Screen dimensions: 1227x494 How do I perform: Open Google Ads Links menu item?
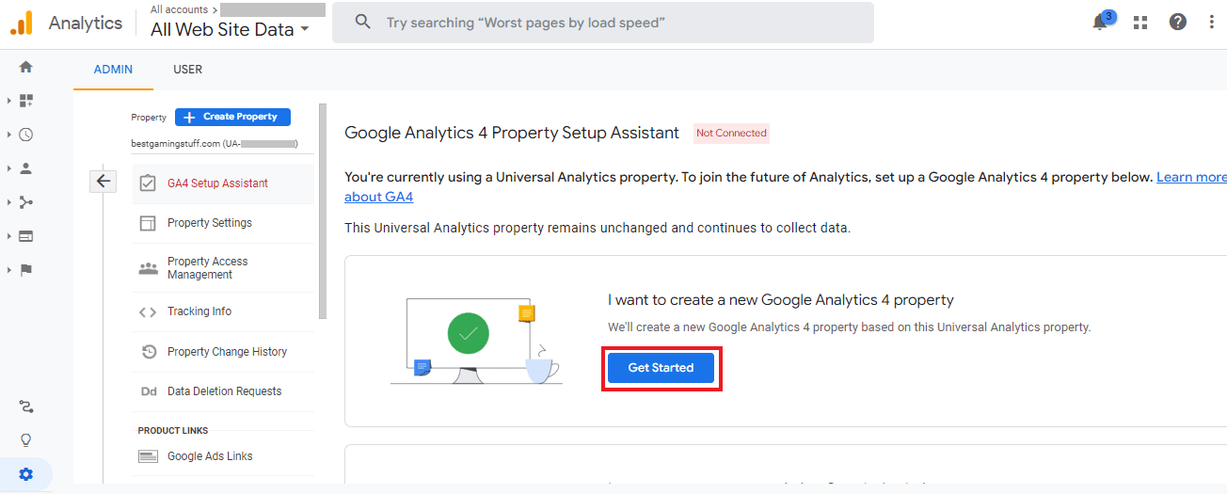click(223, 456)
